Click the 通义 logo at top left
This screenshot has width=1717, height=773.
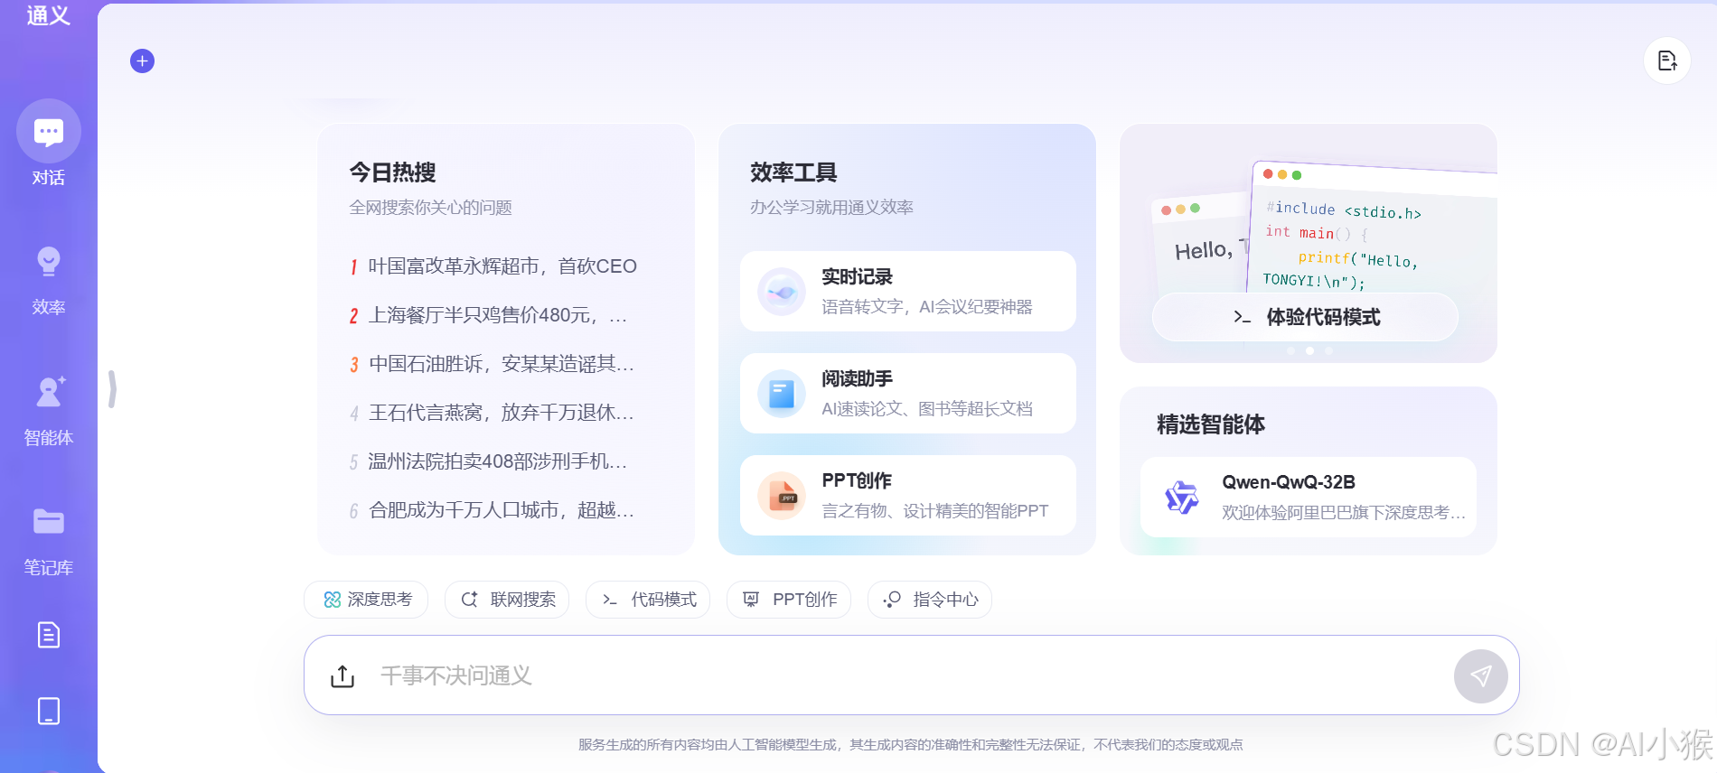pos(49,15)
